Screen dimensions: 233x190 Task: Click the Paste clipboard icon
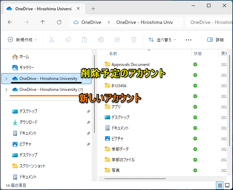point(85,40)
